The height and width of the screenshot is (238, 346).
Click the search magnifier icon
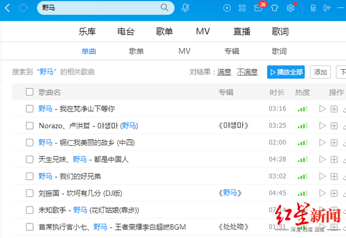click(x=164, y=8)
